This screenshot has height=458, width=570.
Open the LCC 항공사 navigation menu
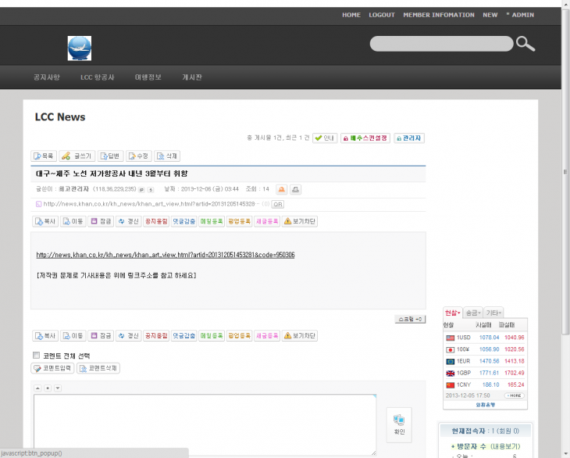click(98, 77)
